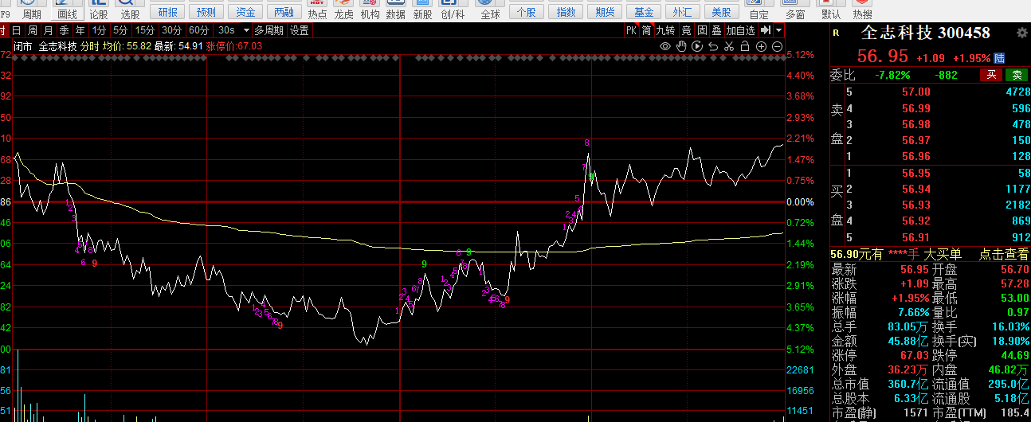The width and height of the screenshot is (1031, 422).
Task: Open the dropdown arrow after 加自选
Action: pos(778,30)
